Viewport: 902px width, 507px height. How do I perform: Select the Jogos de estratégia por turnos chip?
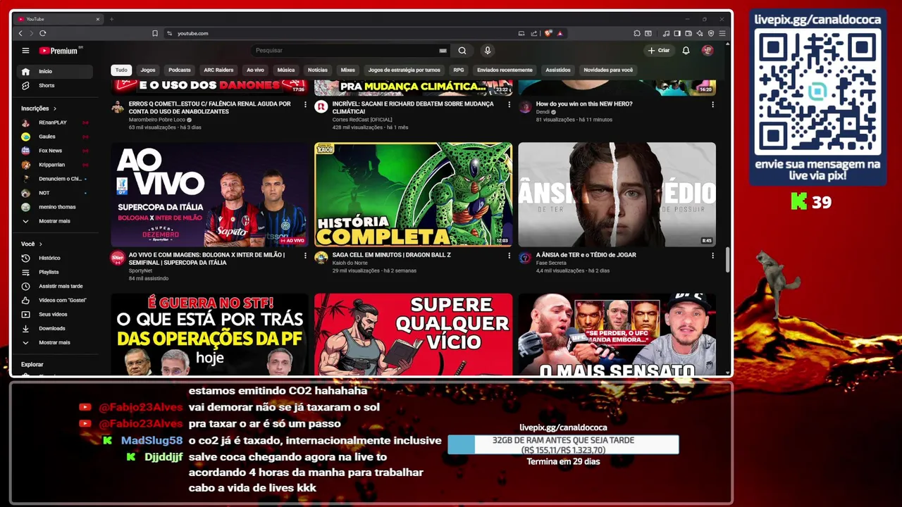click(404, 70)
